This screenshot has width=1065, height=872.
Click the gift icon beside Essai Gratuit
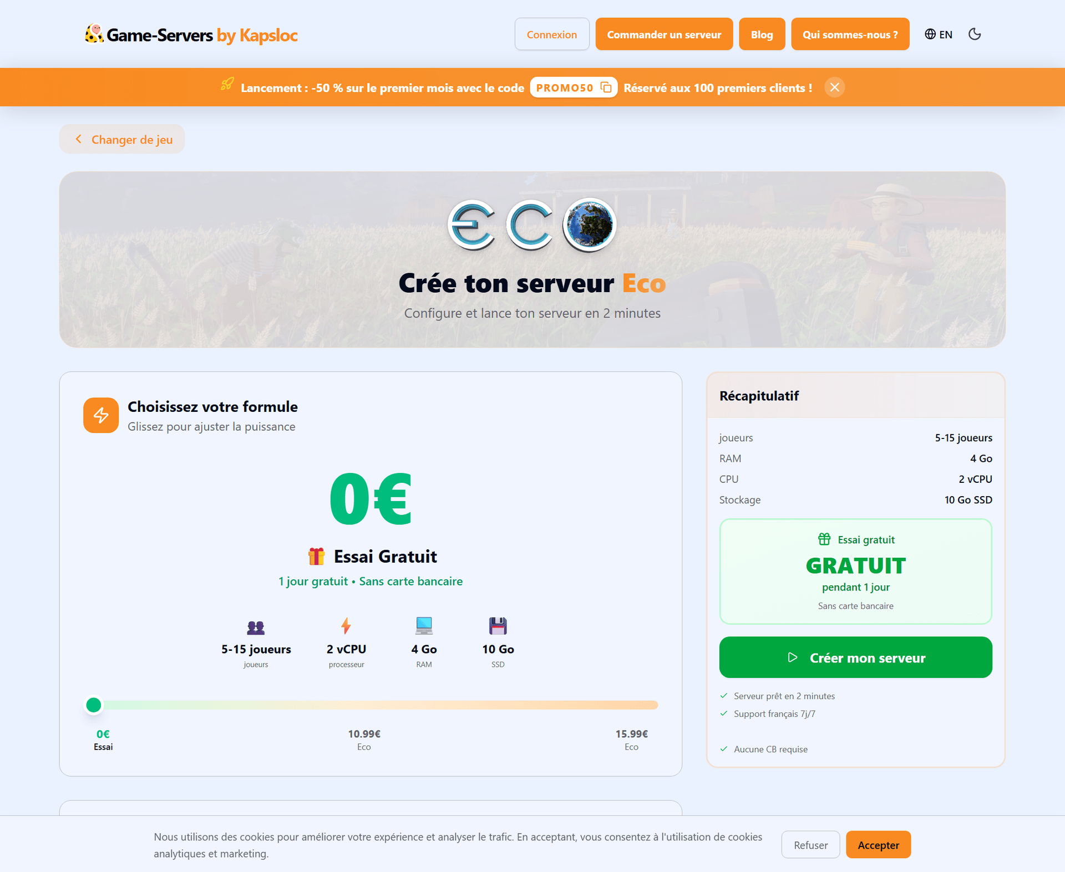pyautogui.click(x=316, y=556)
